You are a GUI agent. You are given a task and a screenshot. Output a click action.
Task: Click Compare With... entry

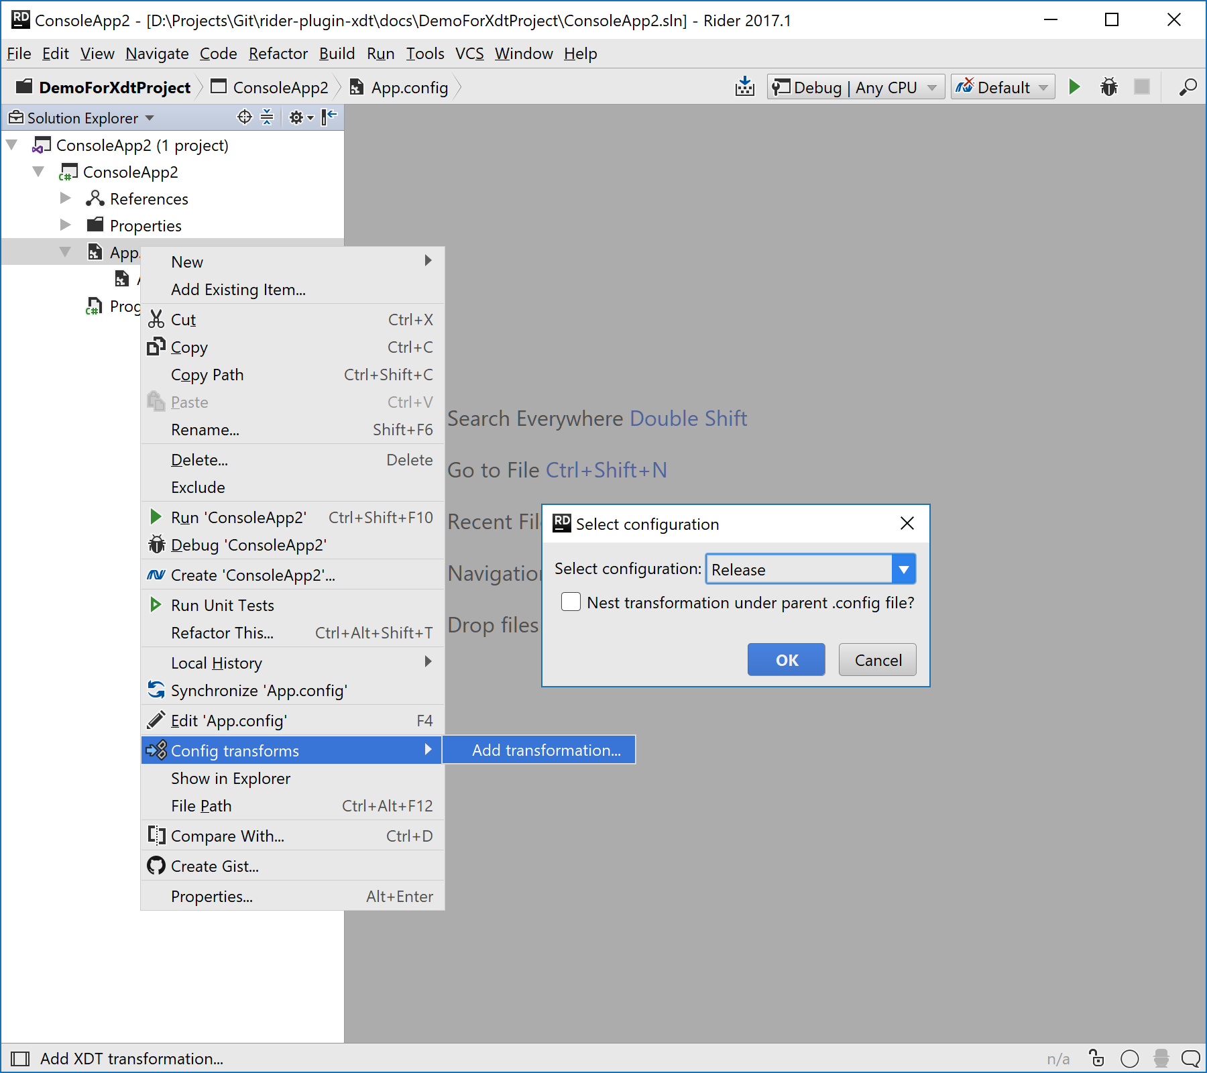[x=292, y=836]
